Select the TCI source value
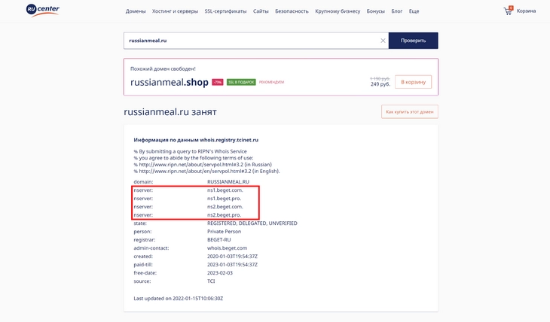 coord(211,281)
